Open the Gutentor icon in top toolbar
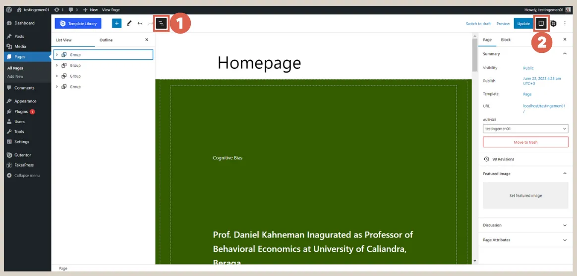 (554, 23)
